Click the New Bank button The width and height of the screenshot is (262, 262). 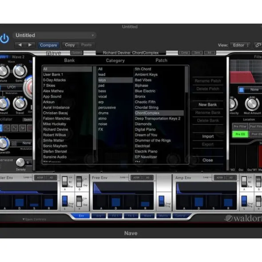(207, 105)
